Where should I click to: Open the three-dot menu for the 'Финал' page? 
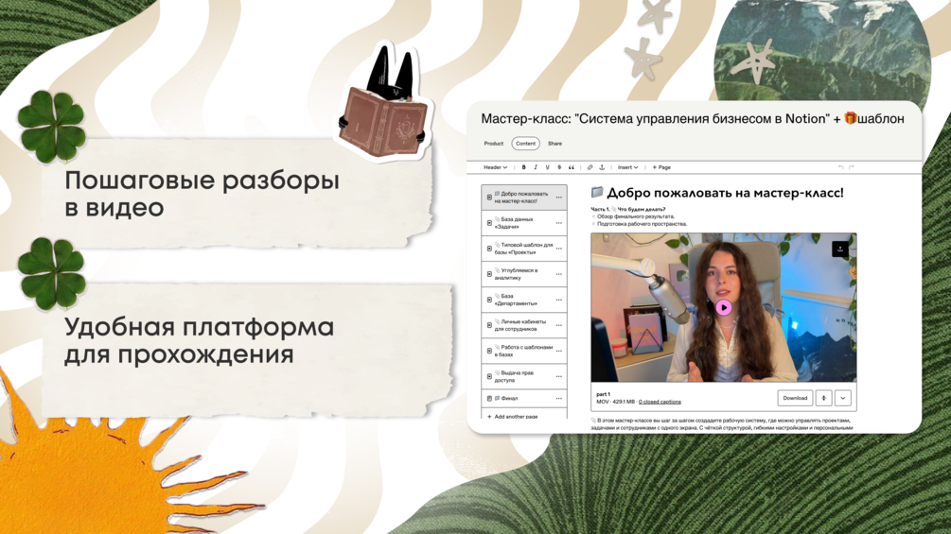coord(558,399)
